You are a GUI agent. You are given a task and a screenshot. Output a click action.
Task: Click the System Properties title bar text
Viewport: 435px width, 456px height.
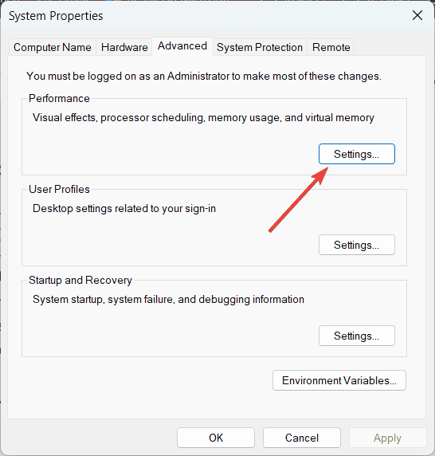tap(56, 16)
